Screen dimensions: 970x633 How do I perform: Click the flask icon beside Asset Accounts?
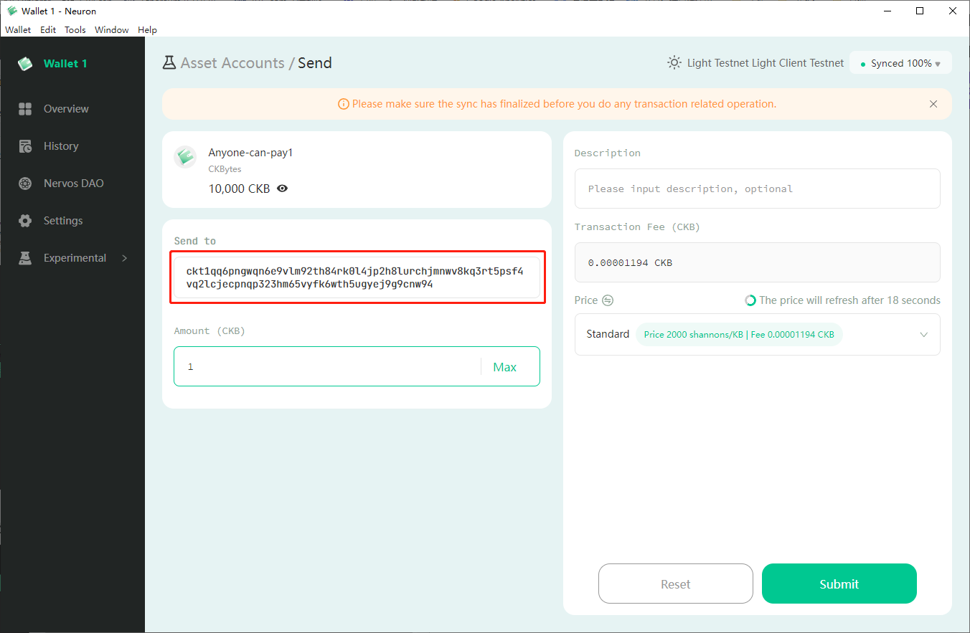coord(169,63)
